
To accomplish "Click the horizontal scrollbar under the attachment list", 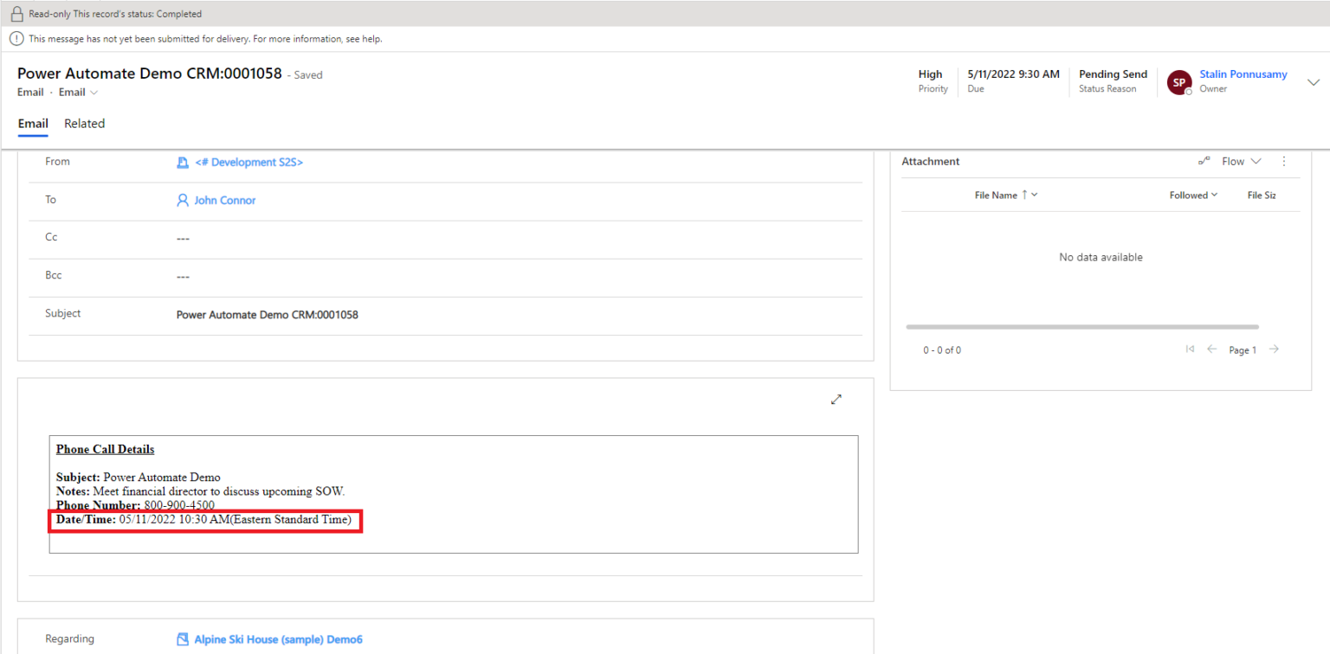I will coord(1082,326).
